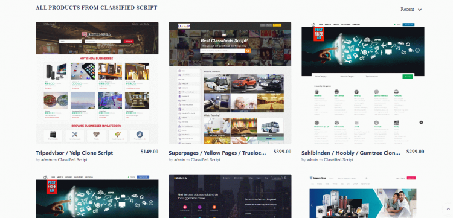Click the Best Classifieds Script preview thumbnail
Viewport: 453px width, 218px height.
click(230, 83)
